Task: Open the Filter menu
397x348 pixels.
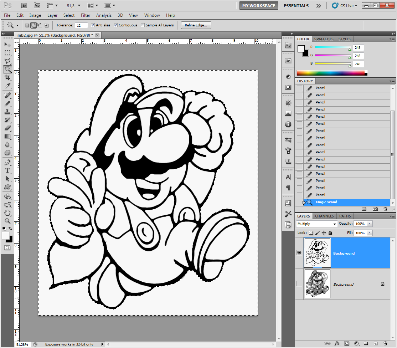Action: coord(86,15)
